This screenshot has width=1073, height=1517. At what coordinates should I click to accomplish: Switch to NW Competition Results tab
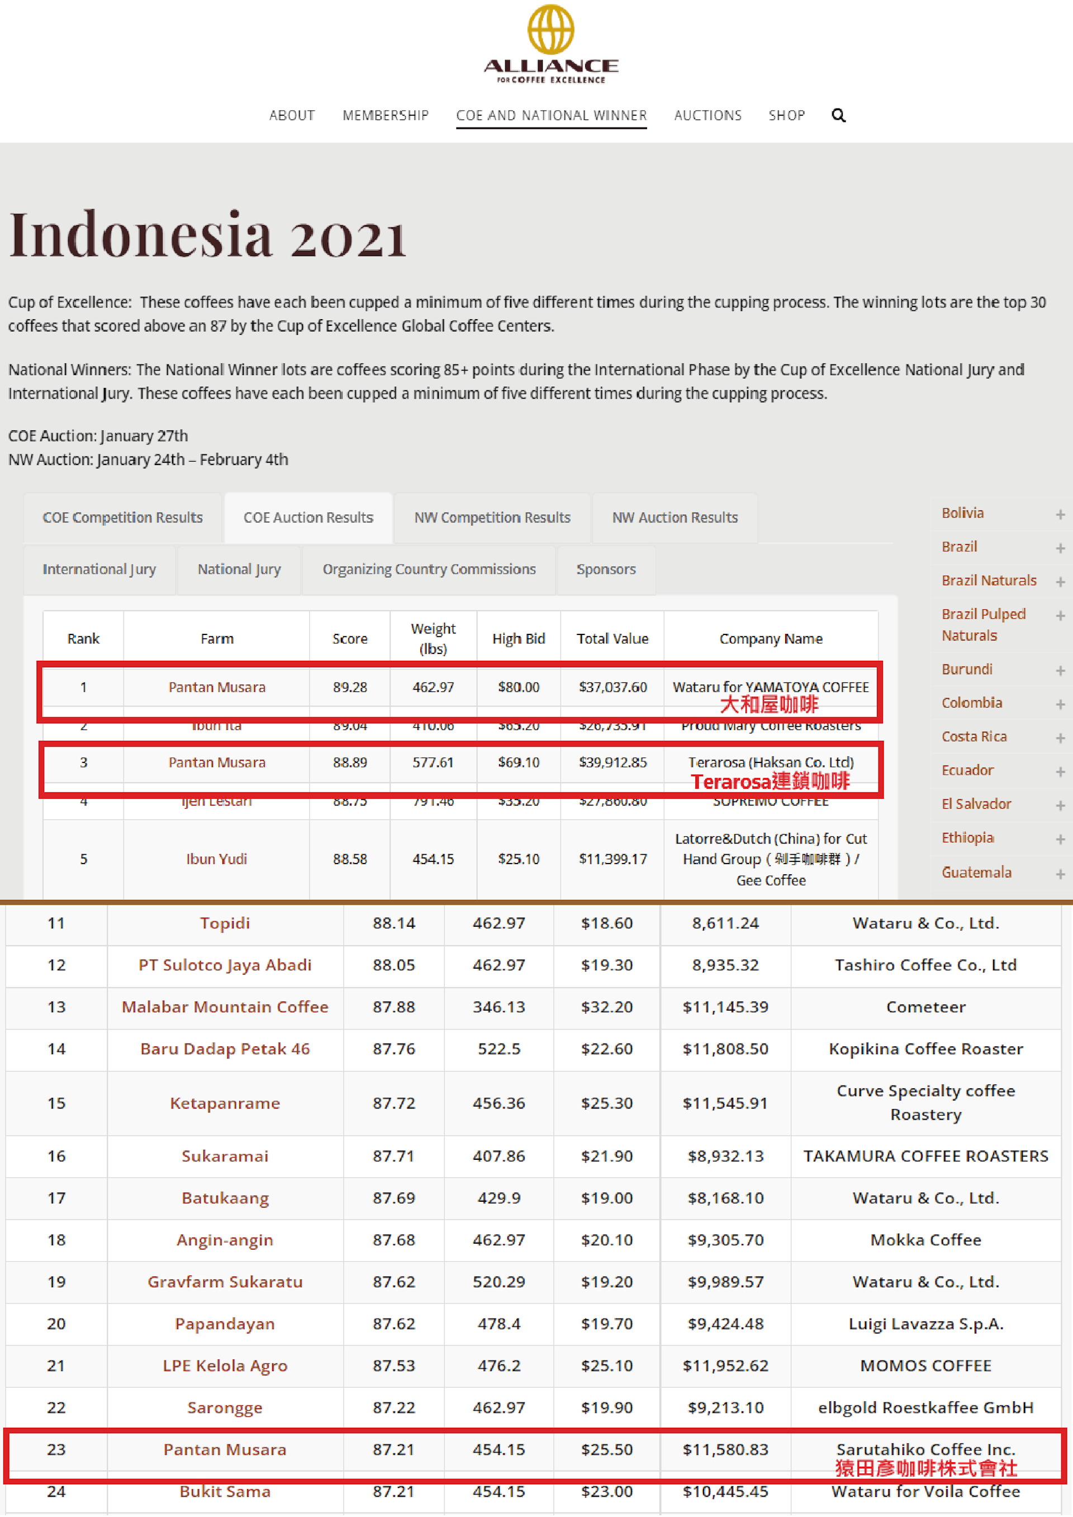tap(492, 518)
